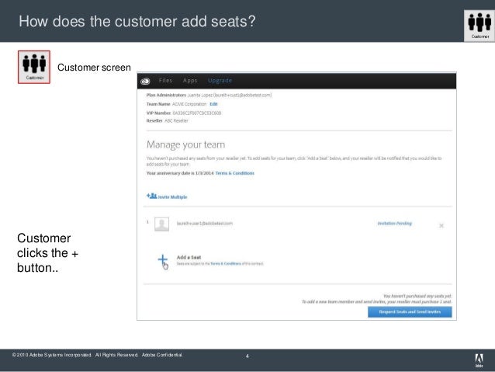The height and width of the screenshot is (372, 495).
Task: Click Edit next to Team Name
Action: click(x=213, y=104)
